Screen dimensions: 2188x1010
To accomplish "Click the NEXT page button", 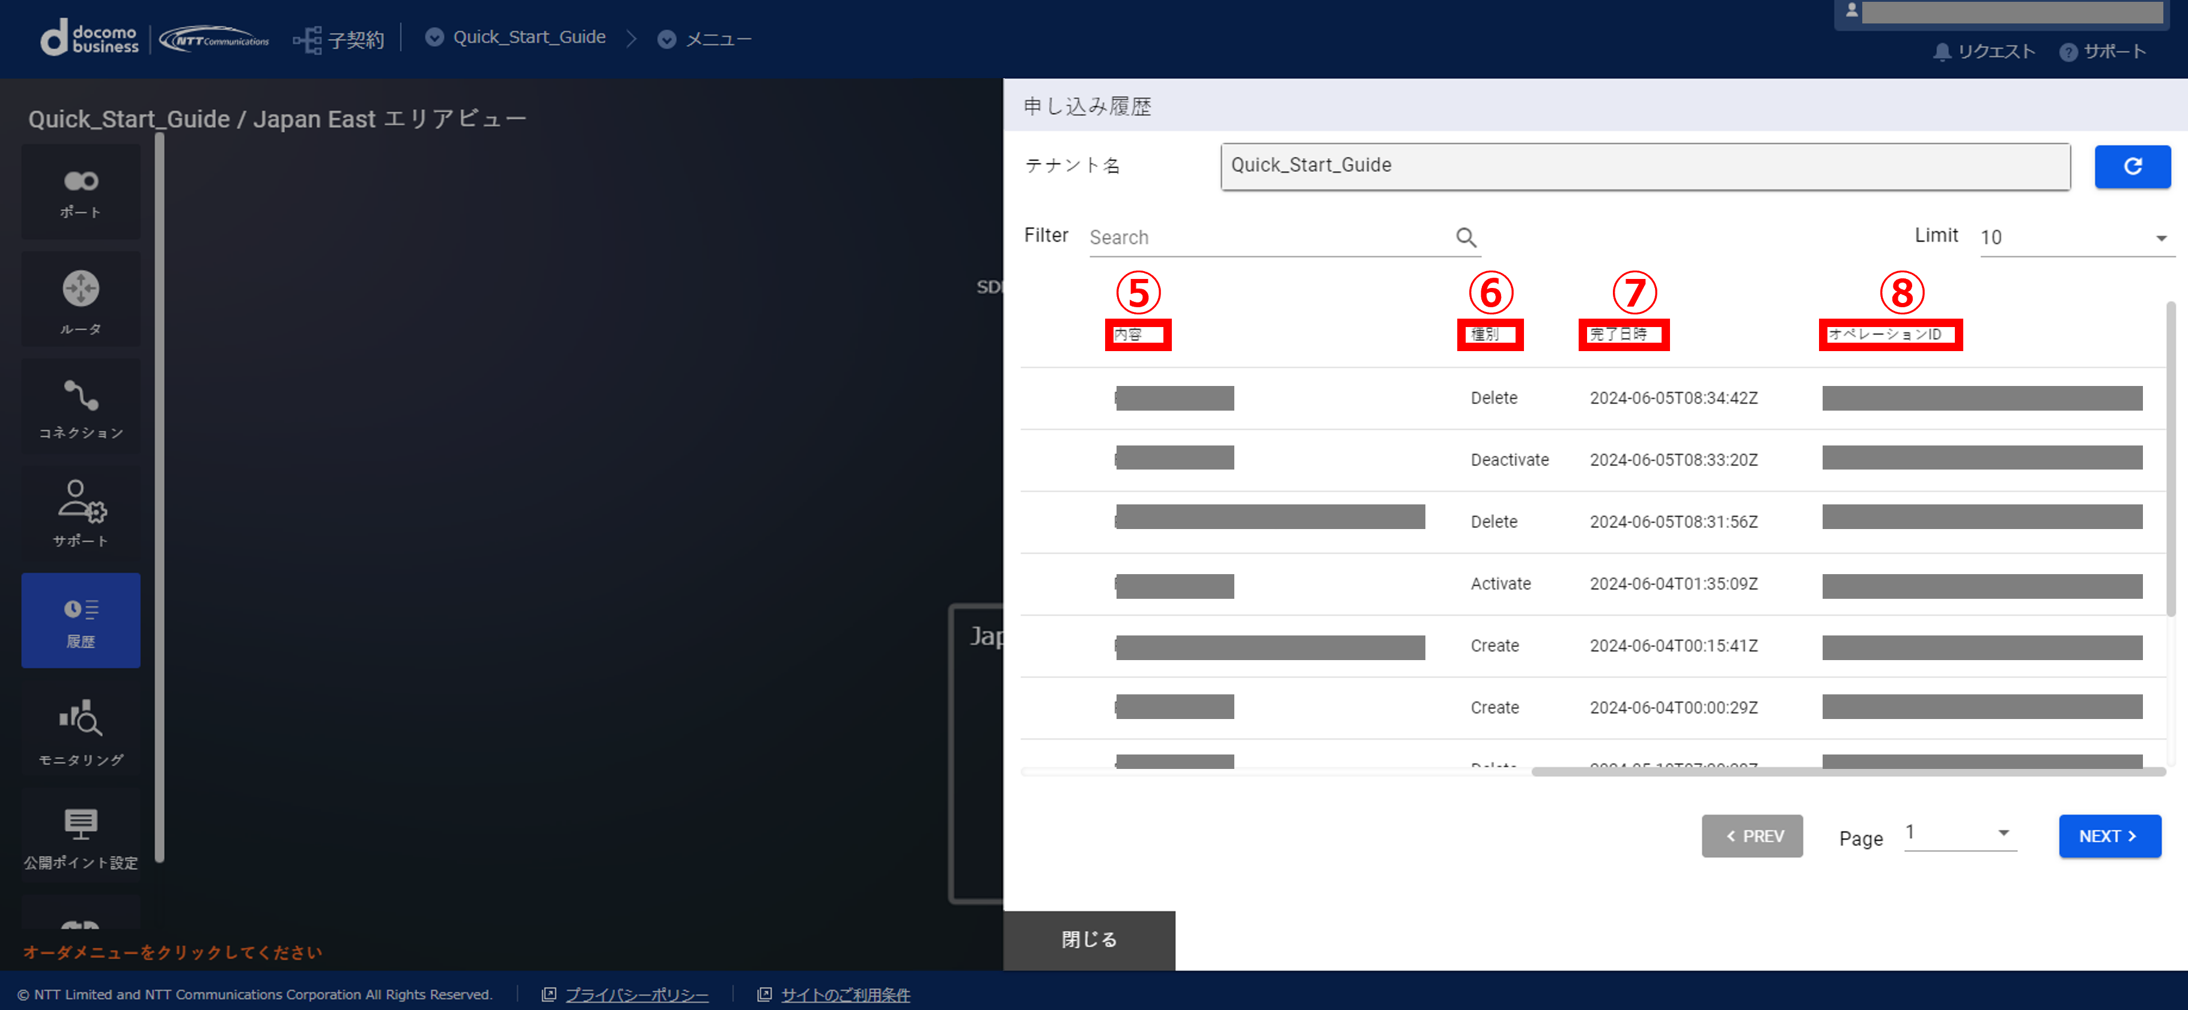I will click(2109, 836).
